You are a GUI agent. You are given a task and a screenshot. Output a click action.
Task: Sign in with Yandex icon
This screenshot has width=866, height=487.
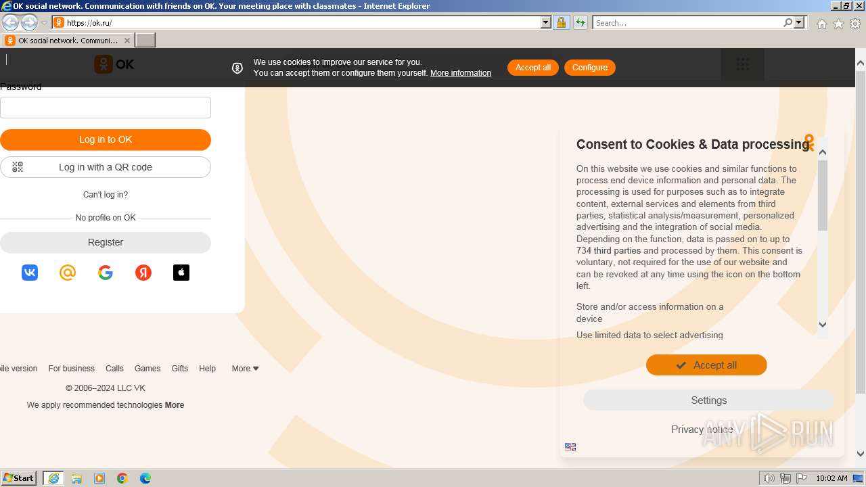click(x=143, y=273)
